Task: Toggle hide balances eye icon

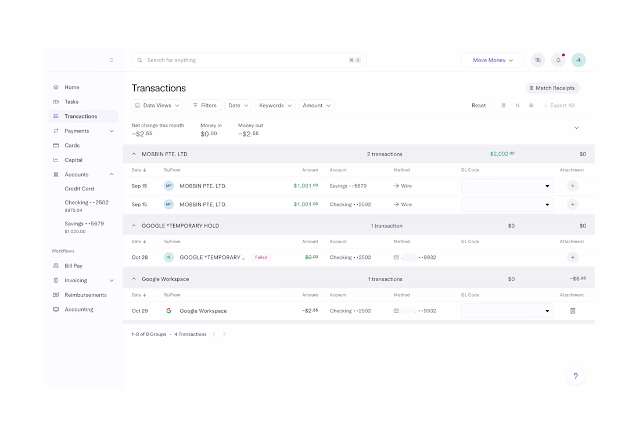Action: (x=538, y=60)
